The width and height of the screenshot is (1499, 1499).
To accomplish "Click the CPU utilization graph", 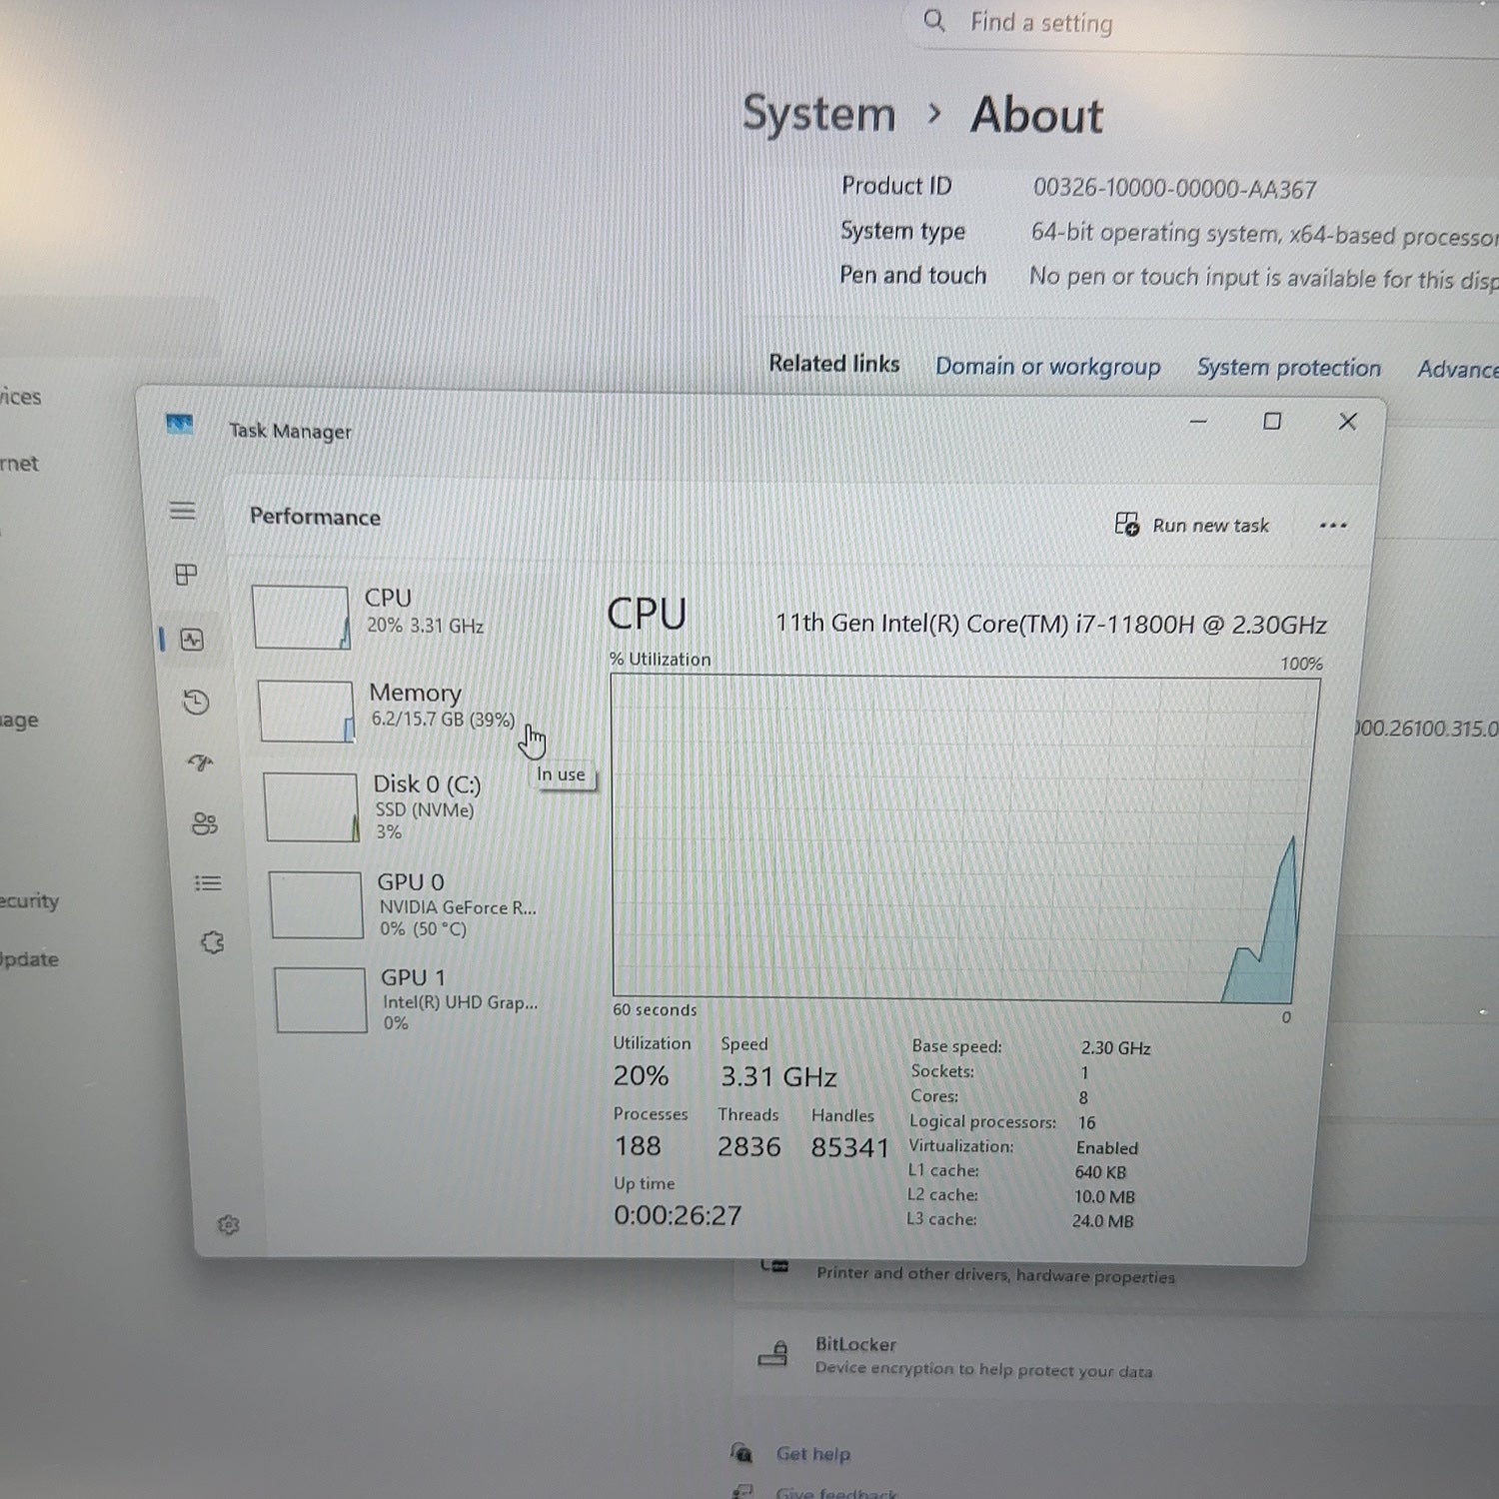I will tap(963, 838).
